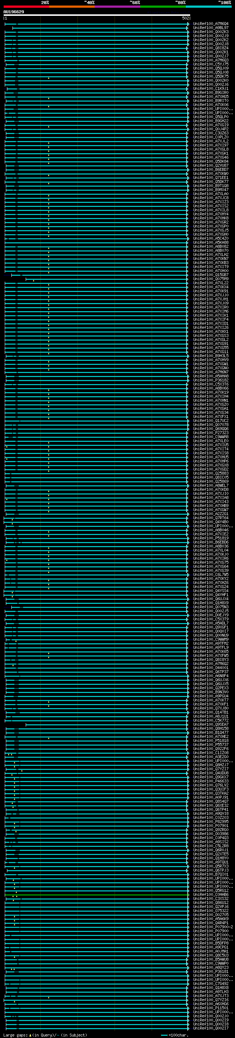Select hit UniRef100_A7XHG5
Image resolution: width=235 pixels, height=1038 pixels.
click(x=210, y=97)
